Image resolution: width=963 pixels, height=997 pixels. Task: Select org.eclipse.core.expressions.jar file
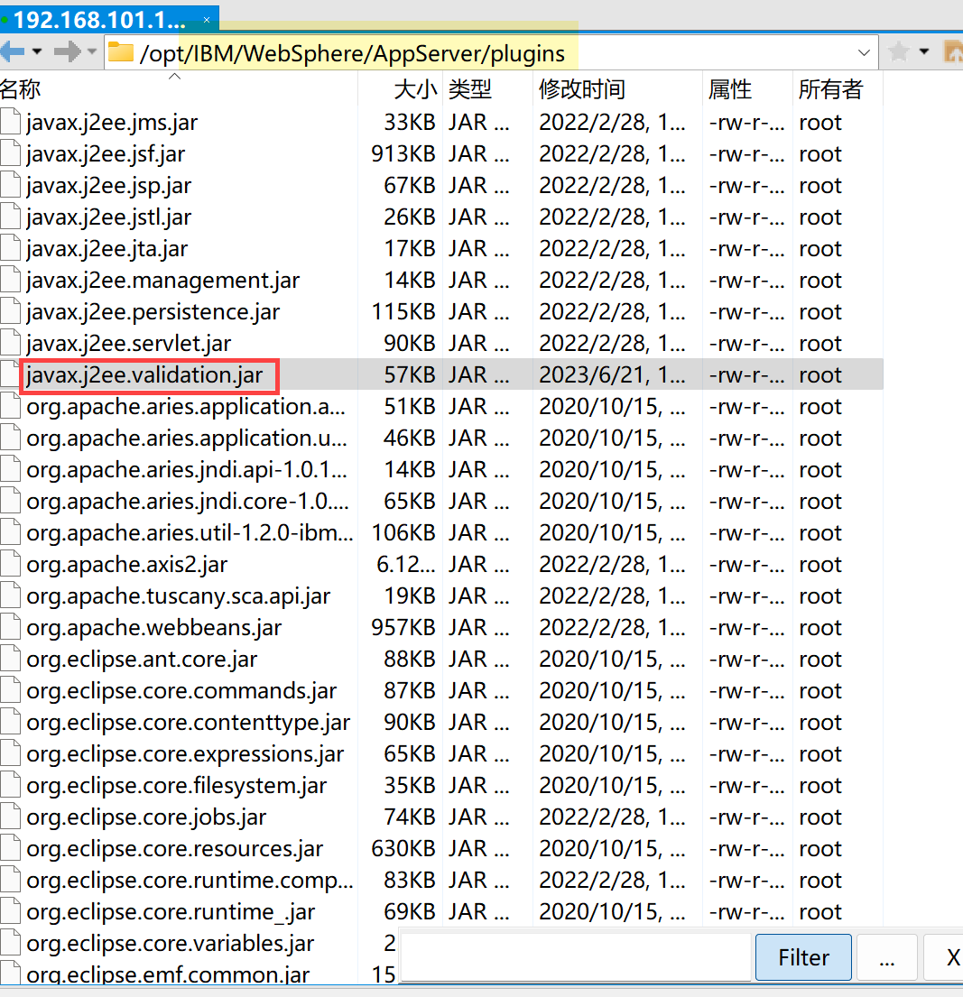185,754
